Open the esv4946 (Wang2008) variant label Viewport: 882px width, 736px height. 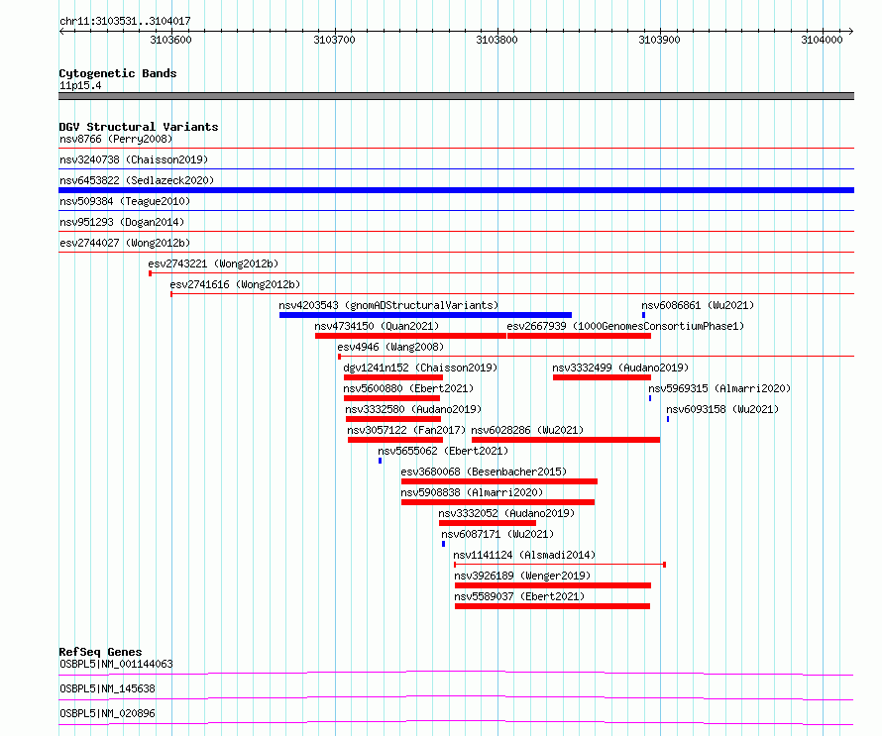390,347
